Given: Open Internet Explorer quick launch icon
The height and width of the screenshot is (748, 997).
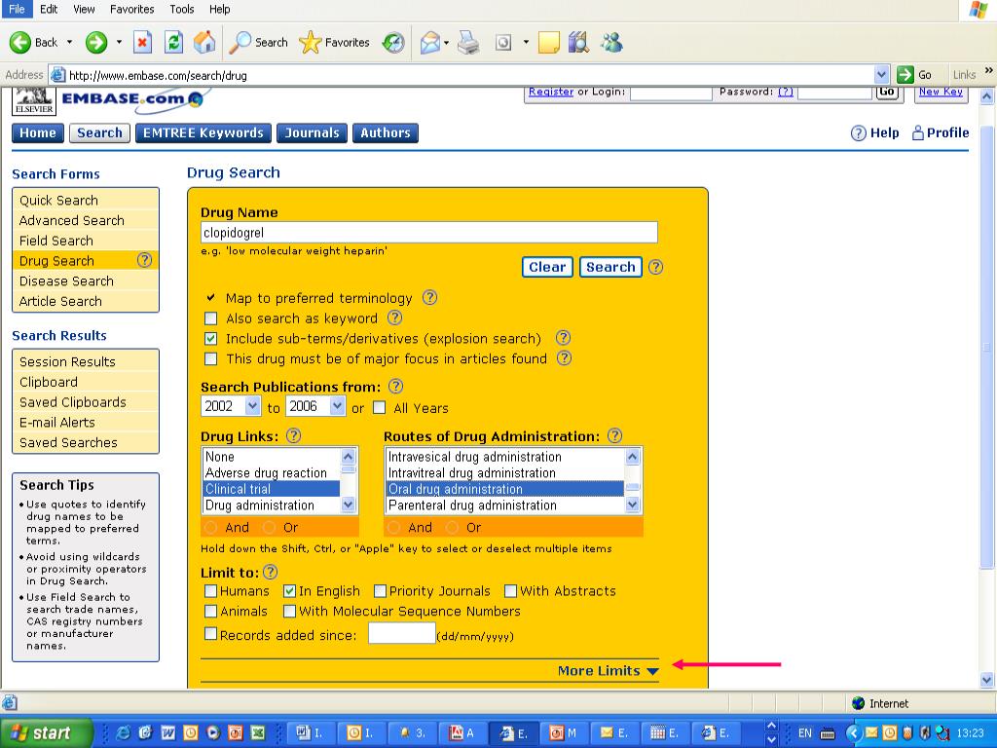Looking at the screenshot, I should [x=123, y=732].
